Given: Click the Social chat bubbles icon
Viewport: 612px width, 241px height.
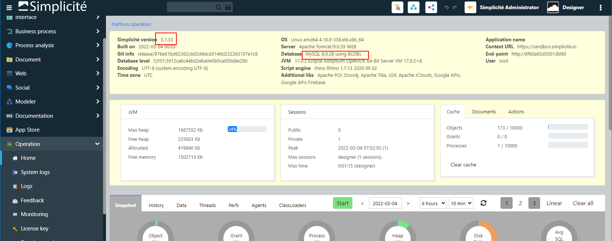Looking at the screenshot, I should click(x=10, y=88).
